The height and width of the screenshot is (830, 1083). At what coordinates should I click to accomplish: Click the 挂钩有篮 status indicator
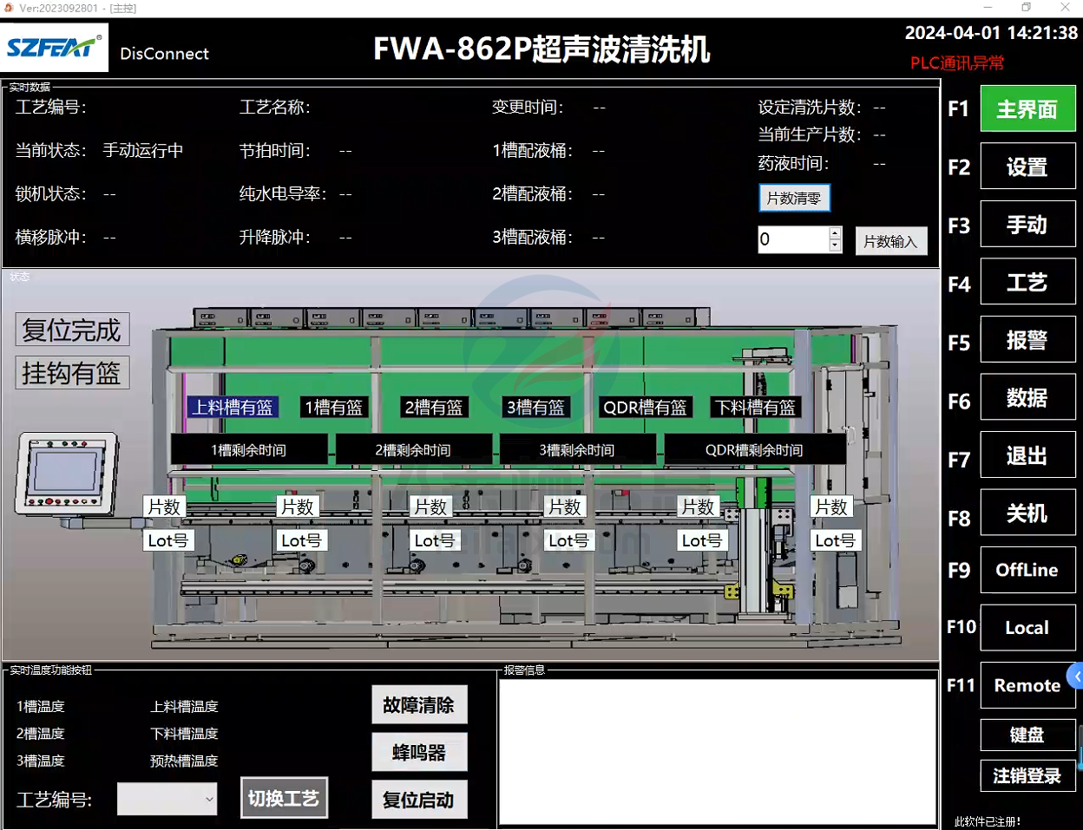click(x=72, y=373)
